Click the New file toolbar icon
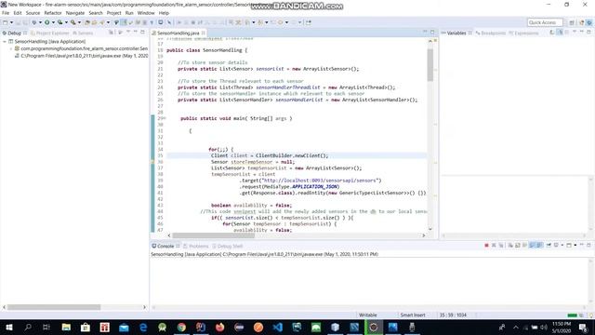The width and height of the screenshot is (595, 335). [x=6, y=22]
